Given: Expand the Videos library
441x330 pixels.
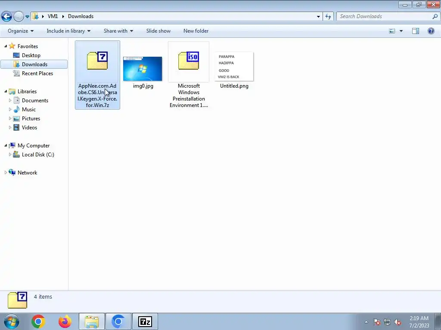Looking at the screenshot, I should [10, 127].
